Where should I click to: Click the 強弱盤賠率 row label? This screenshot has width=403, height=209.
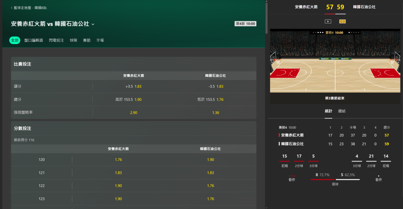tap(24, 113)
